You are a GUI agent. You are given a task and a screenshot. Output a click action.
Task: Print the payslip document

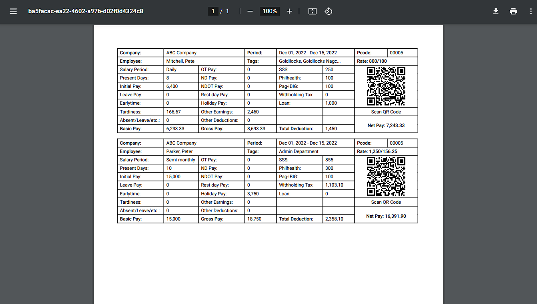point(513,11)
